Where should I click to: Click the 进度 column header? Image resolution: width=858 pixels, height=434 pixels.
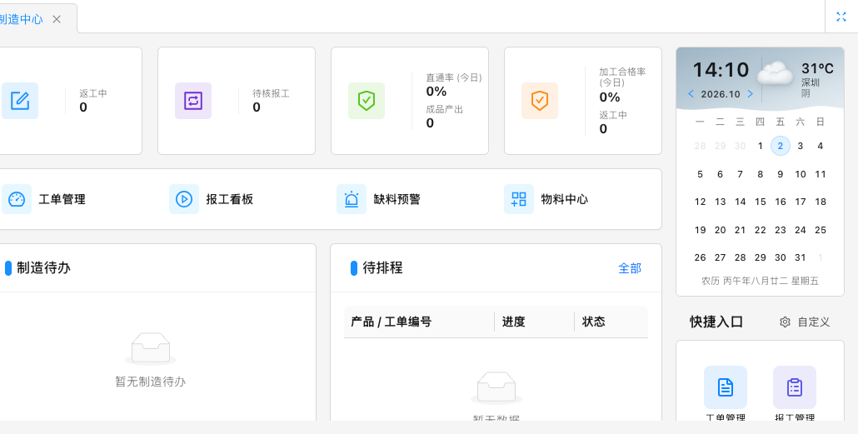(x=513, y=322)
